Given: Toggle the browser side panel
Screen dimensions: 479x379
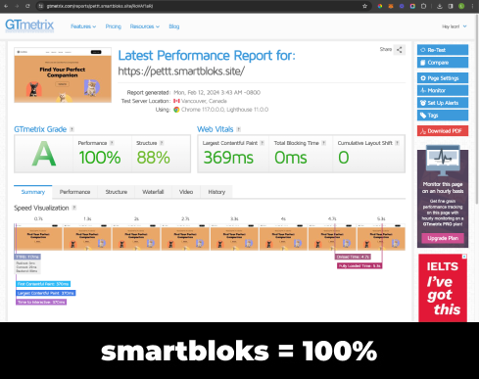Looking at the screenshot, I should click(x=451, y=6).
